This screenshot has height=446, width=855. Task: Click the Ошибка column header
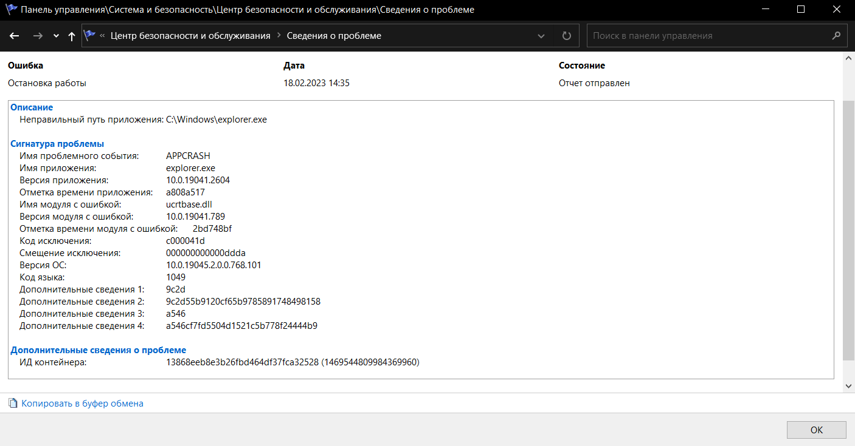26,66
